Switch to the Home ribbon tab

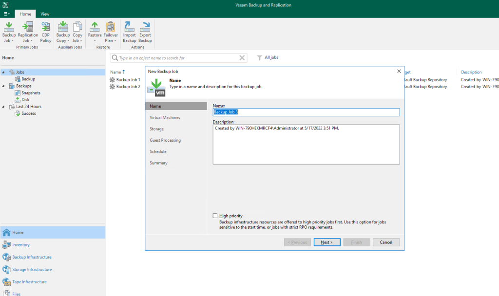pyautogui.click(x=25, y=14)
